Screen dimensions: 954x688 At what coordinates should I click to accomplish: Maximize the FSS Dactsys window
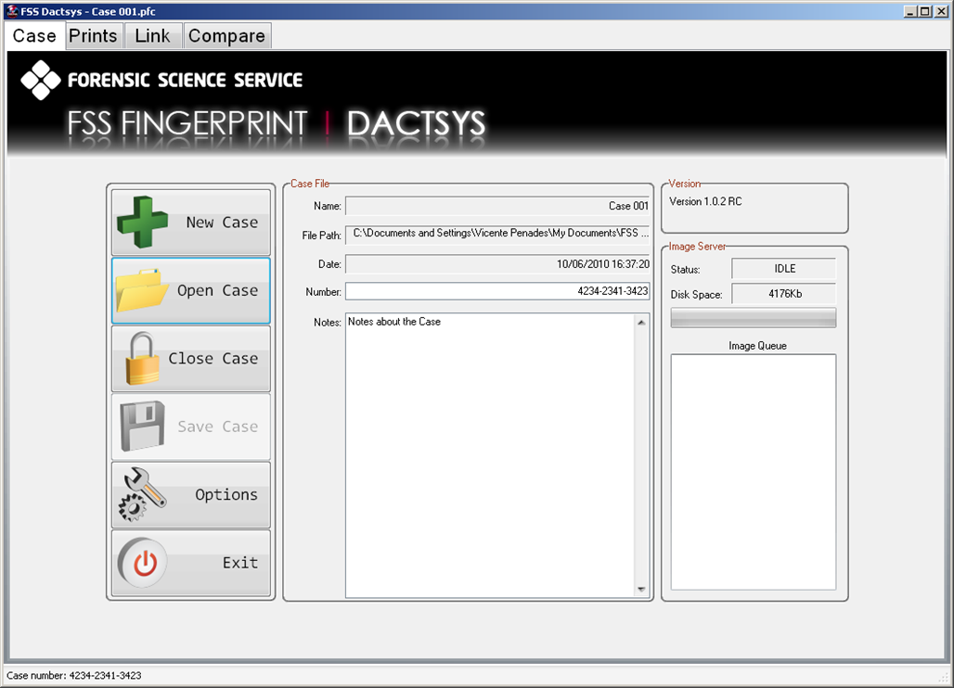click(925, 11)
